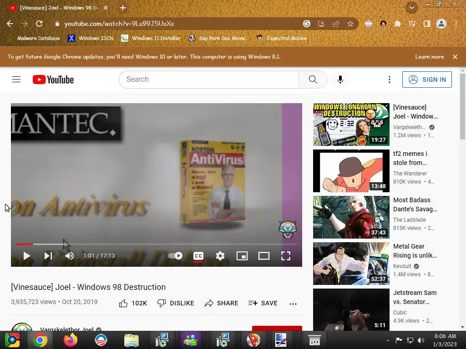Viewport: 466px width, 349px height.
Task: Go to the YouTube home logo
Action: [53, 80]
